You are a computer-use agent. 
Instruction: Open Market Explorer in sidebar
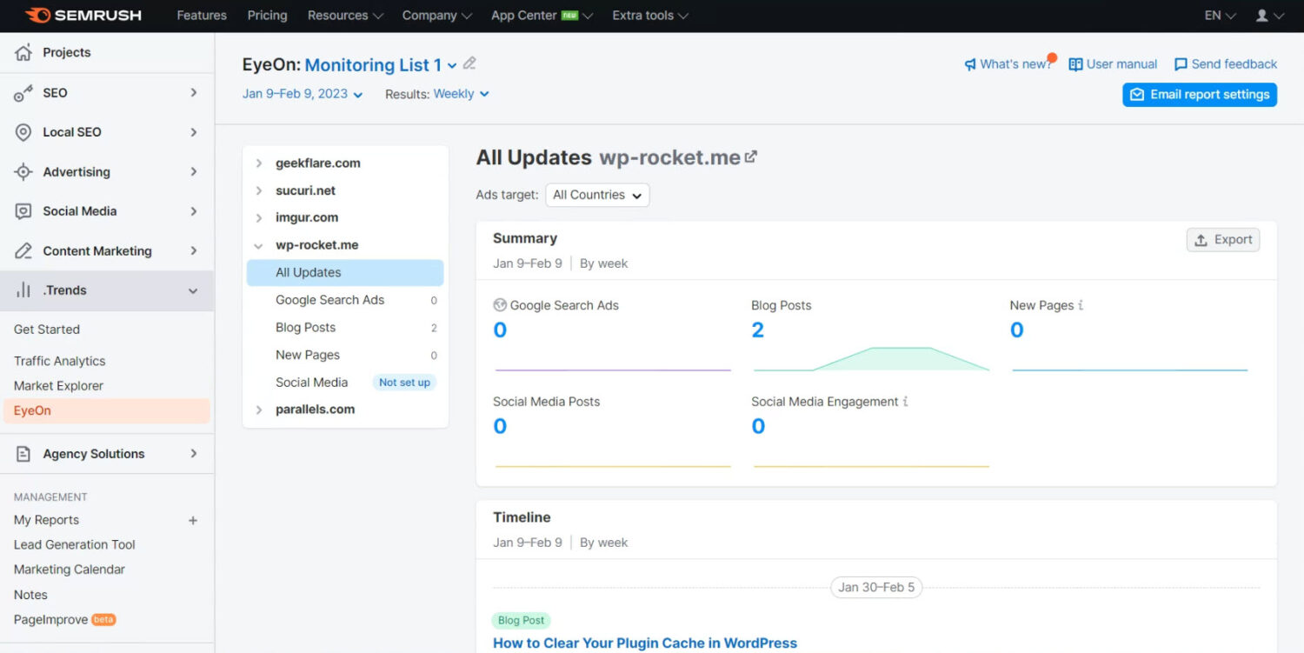click(x=58, y=386)
